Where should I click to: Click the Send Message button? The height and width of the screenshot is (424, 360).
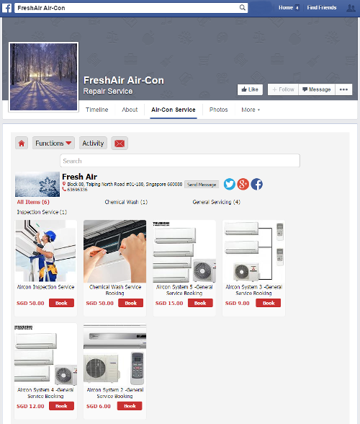(x=202, y=185)
